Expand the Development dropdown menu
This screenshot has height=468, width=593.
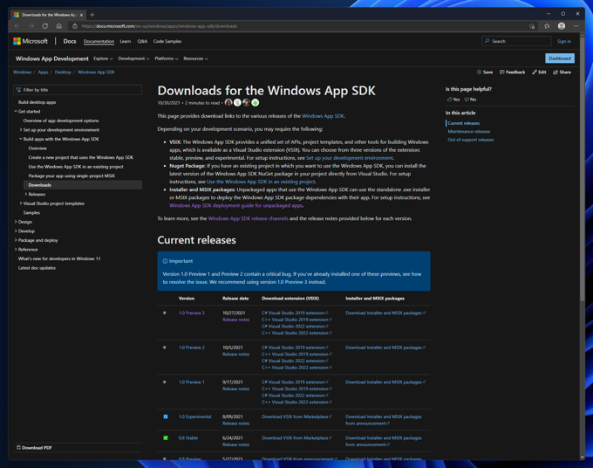coord(133,58)
